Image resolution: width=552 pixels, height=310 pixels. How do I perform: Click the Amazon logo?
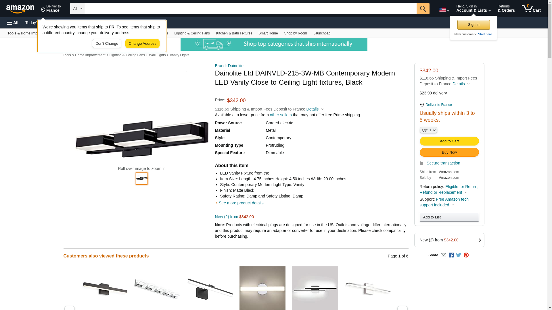(x=20, y=9)
